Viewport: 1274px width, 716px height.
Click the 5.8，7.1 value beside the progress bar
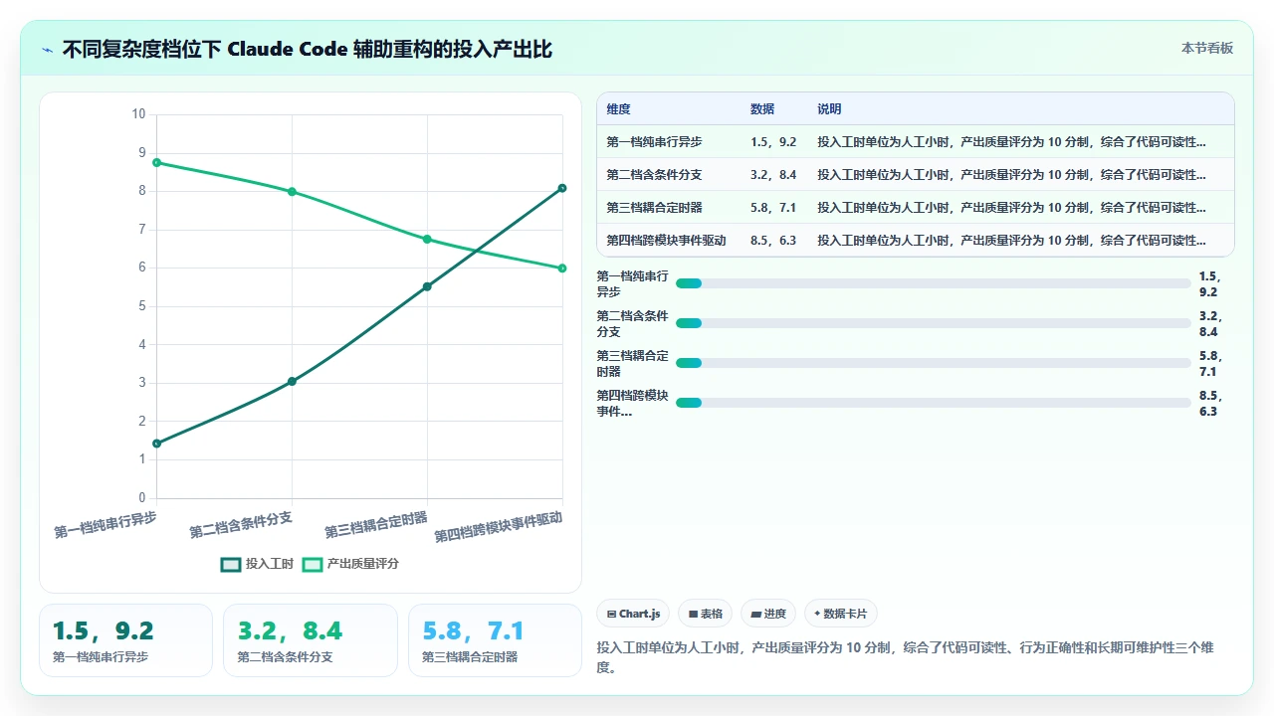pyautogui.click(x=1210, y=364)
